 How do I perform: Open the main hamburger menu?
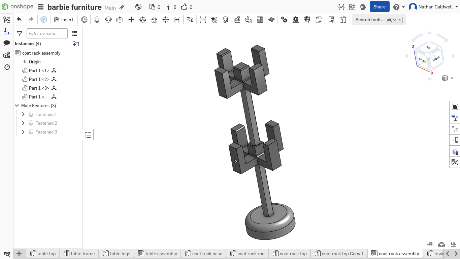click(41, 7)
